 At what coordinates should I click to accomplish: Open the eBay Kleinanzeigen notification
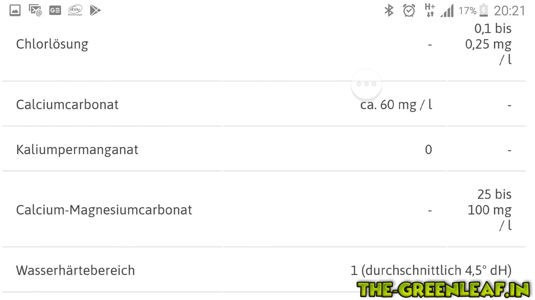75,10
